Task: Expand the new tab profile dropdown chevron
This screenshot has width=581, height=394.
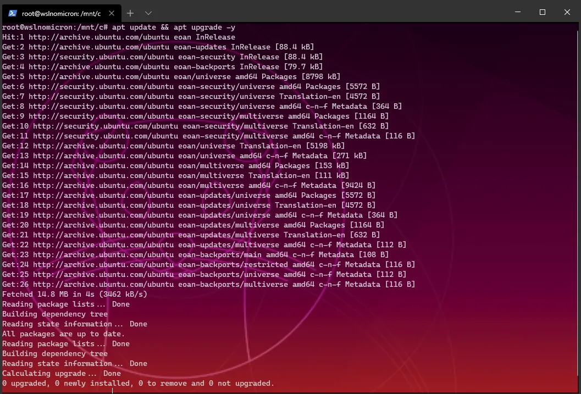Action: pos(148,13)
